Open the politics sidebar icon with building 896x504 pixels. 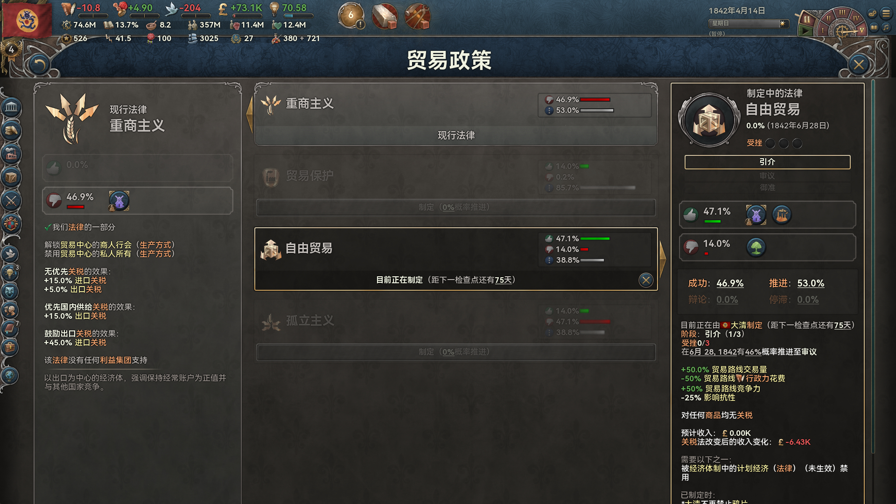[11, 108]
